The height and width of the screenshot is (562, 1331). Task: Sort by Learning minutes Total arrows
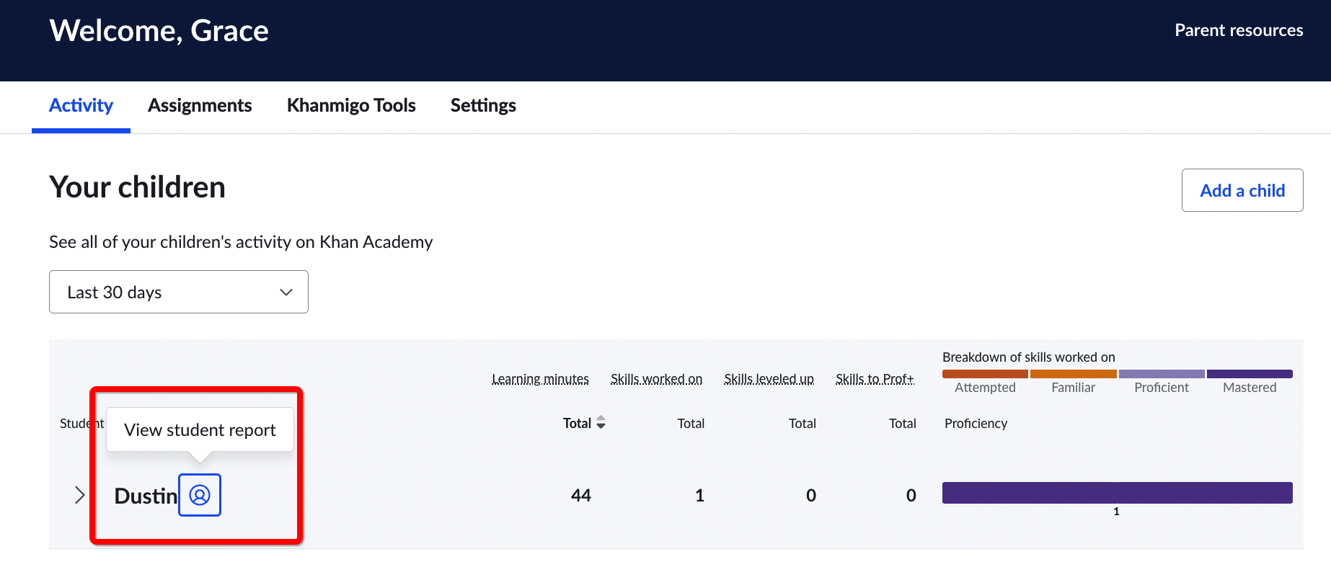coord(601,423)
